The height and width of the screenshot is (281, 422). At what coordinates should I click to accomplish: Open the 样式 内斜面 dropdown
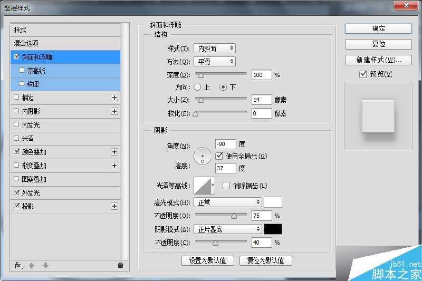pos(214,49)
